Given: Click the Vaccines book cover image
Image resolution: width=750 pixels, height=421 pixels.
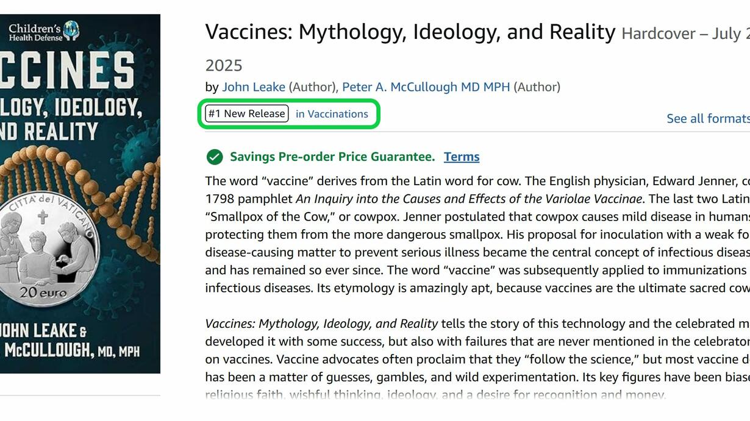Looking at the screenshot, I should 80,194.
